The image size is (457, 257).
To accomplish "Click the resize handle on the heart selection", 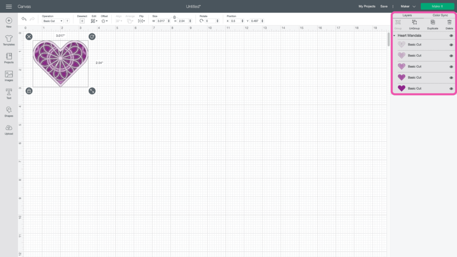I will click(92, 91).
